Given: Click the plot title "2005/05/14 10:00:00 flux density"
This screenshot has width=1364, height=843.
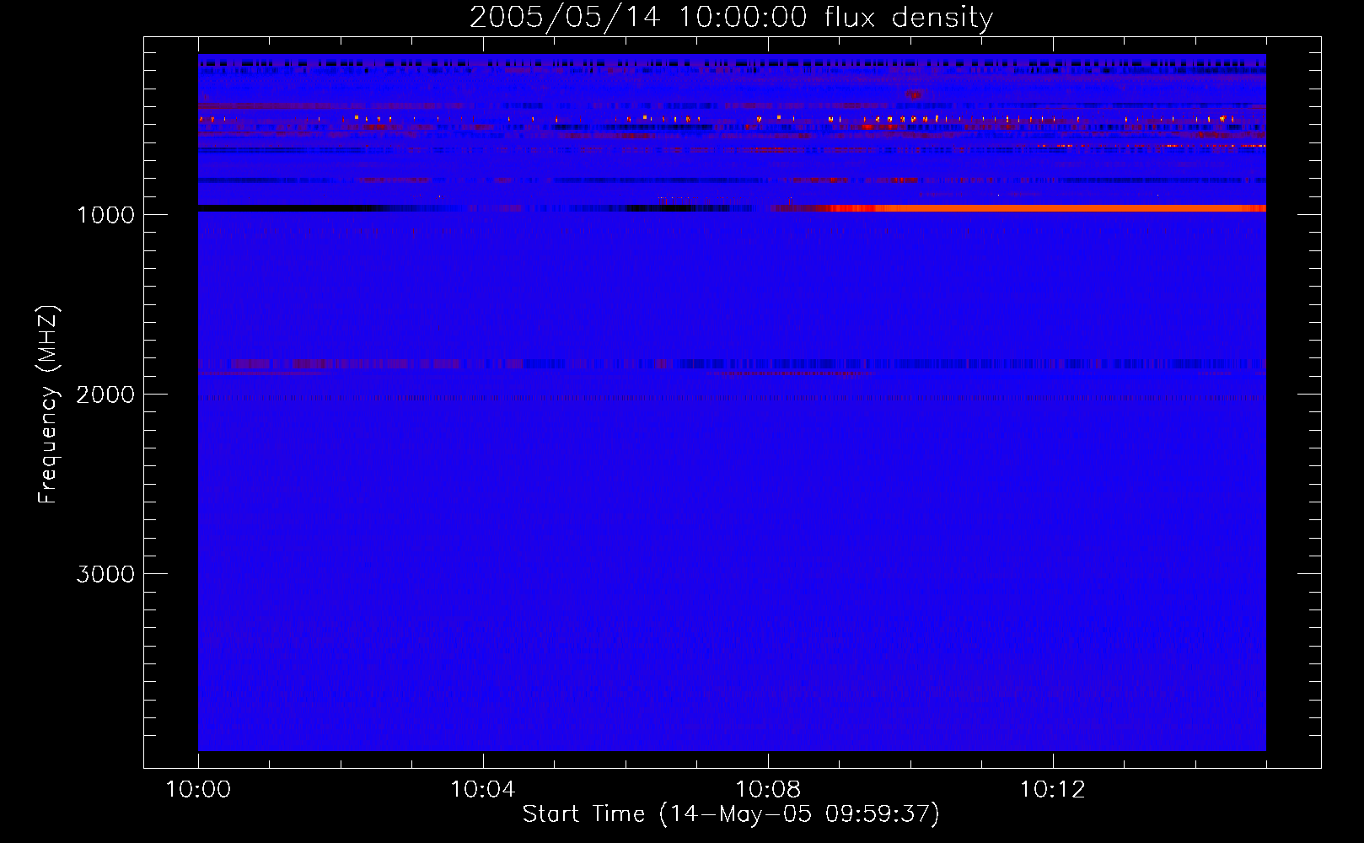Looking at the screenshot, I should (x=731, y=18).
